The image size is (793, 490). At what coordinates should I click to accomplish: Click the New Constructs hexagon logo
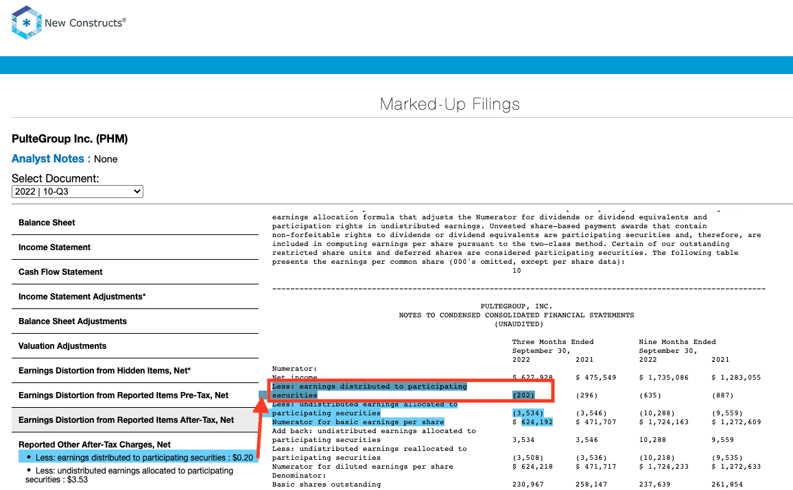[26, 23]
